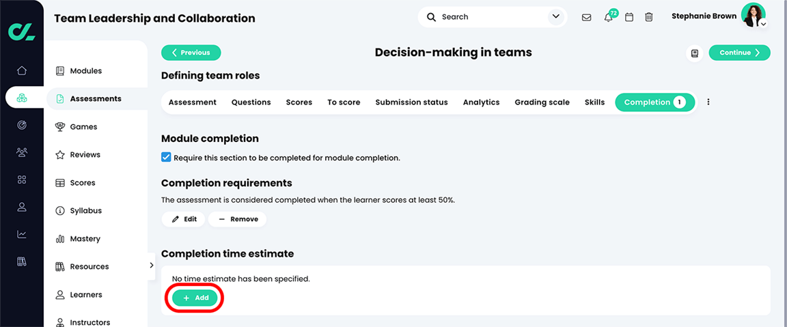Open Mastery in the sidebar
The width and height of the screenshot is (787, 327).
[85, 239]
